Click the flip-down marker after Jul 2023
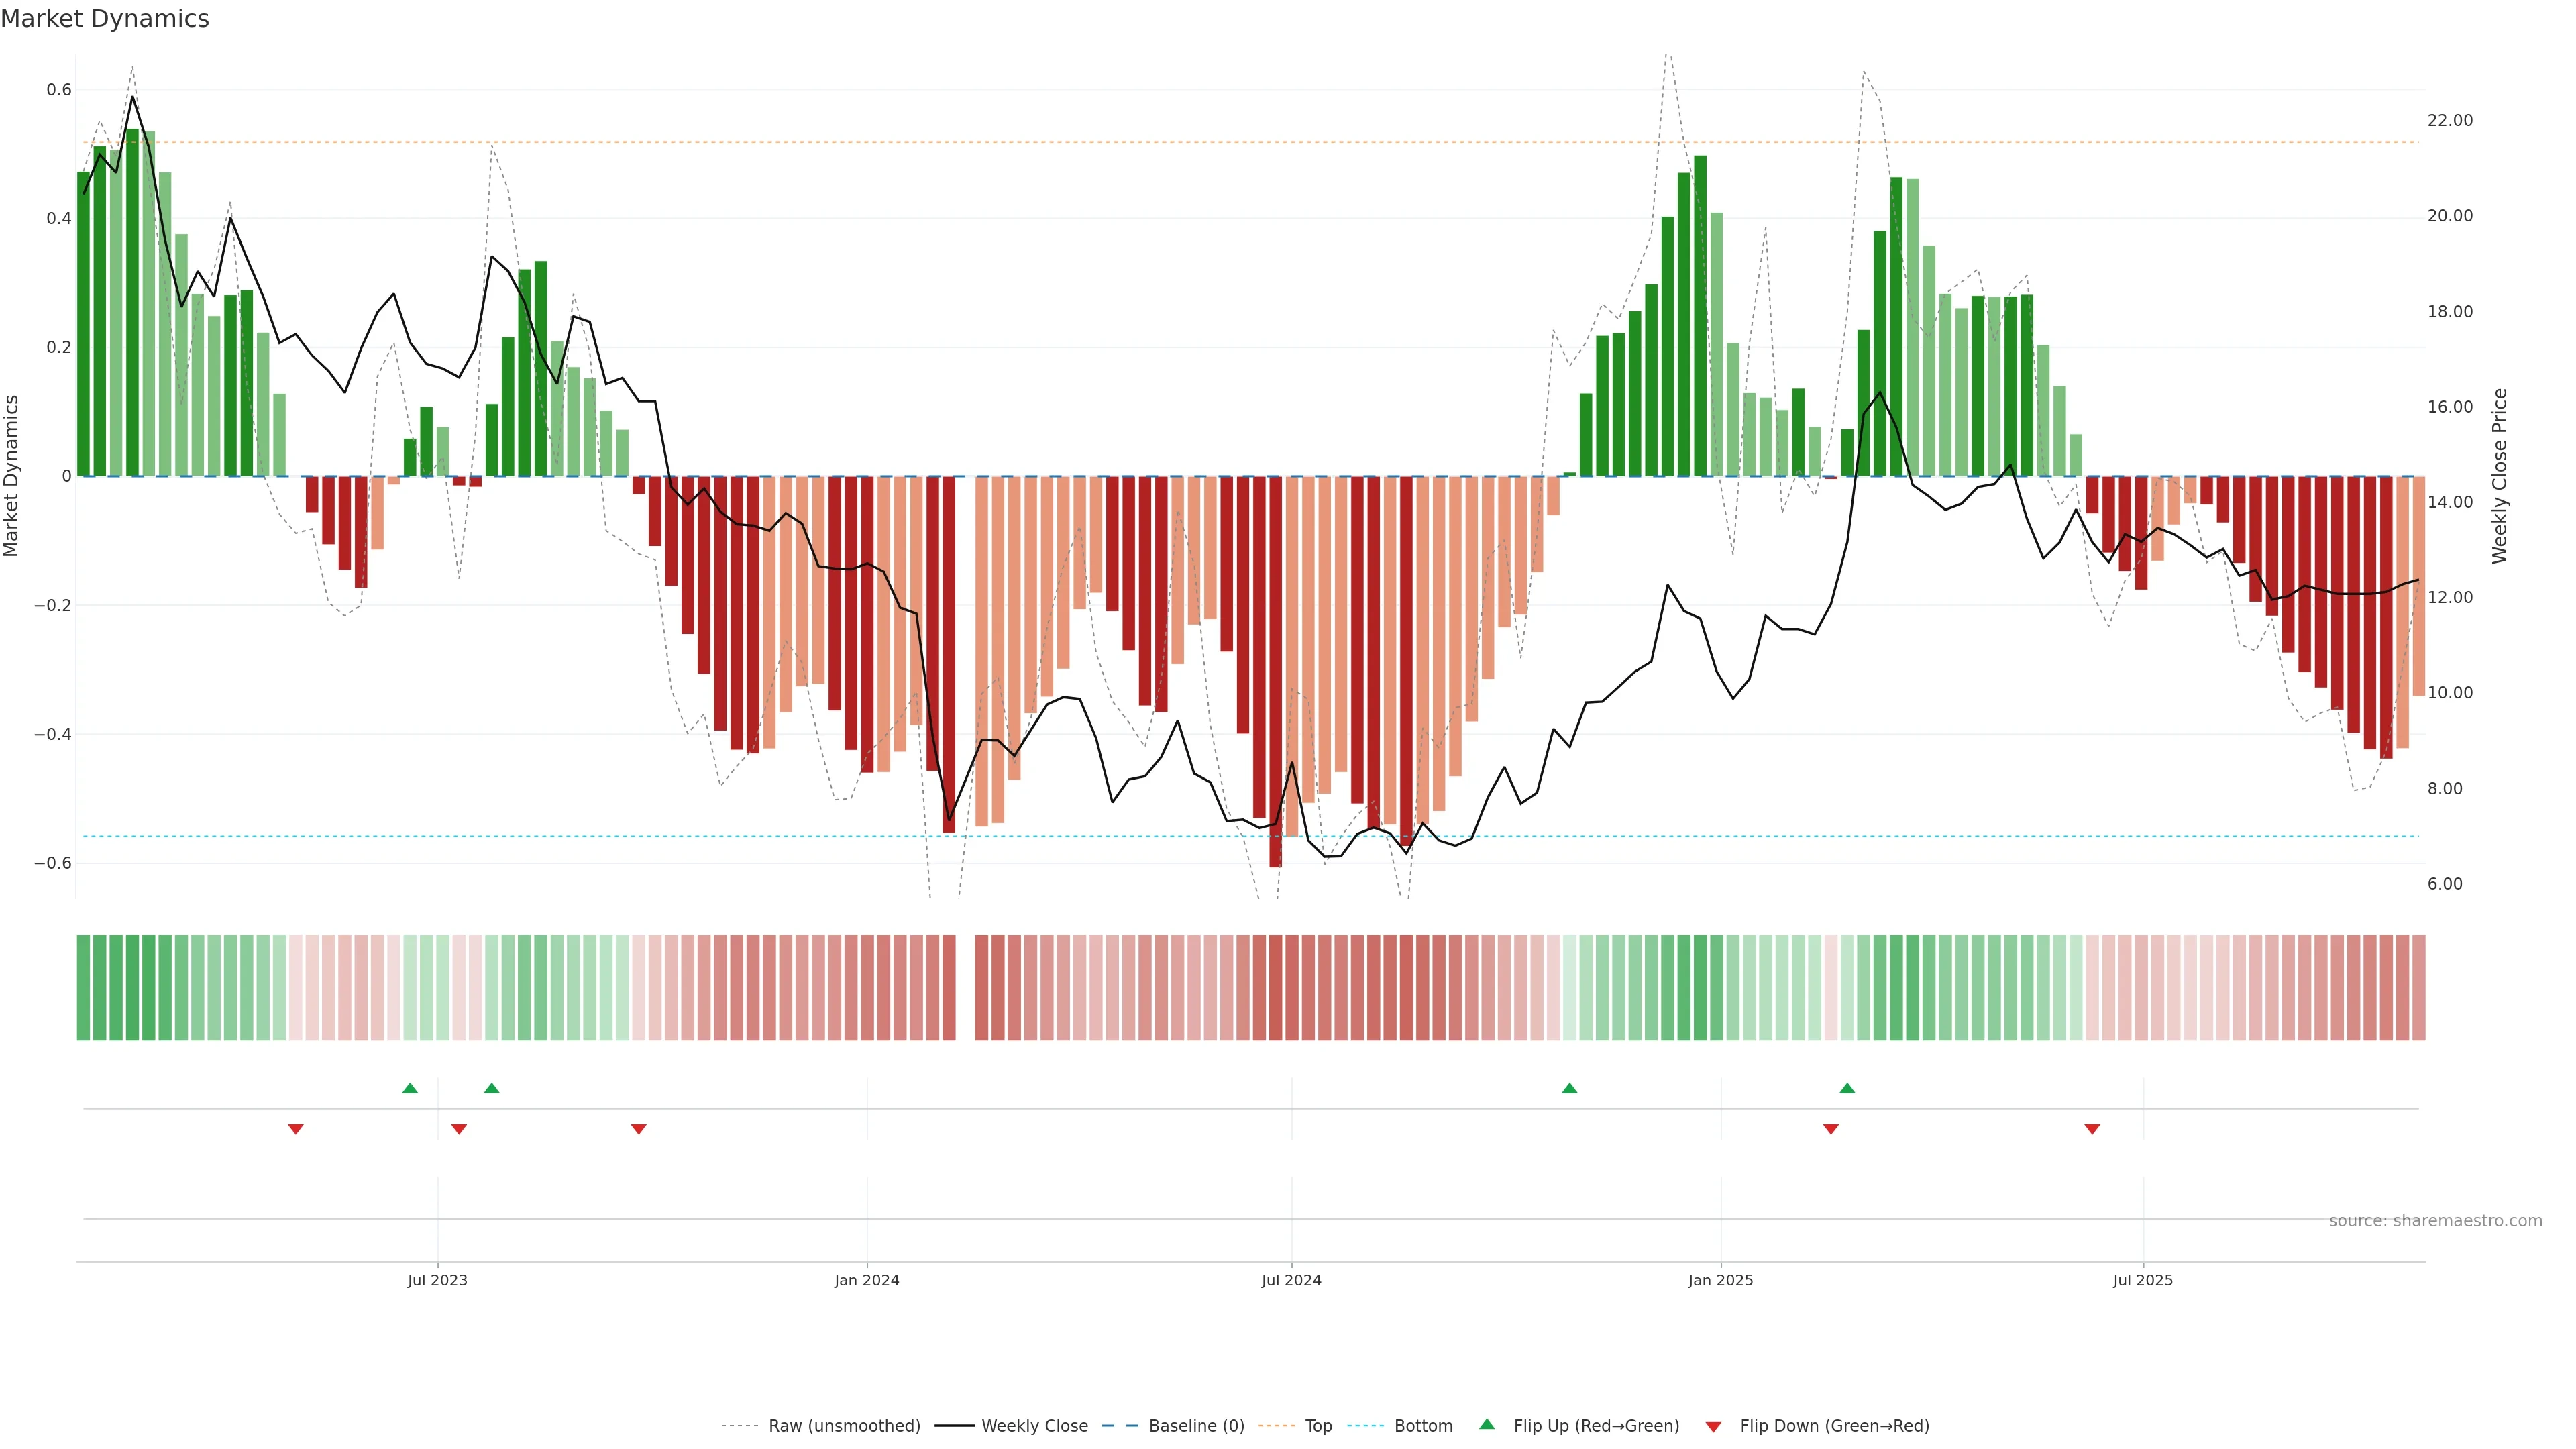The width and height of the screenshot is (2576, 1449). [x=459, y=1129]
